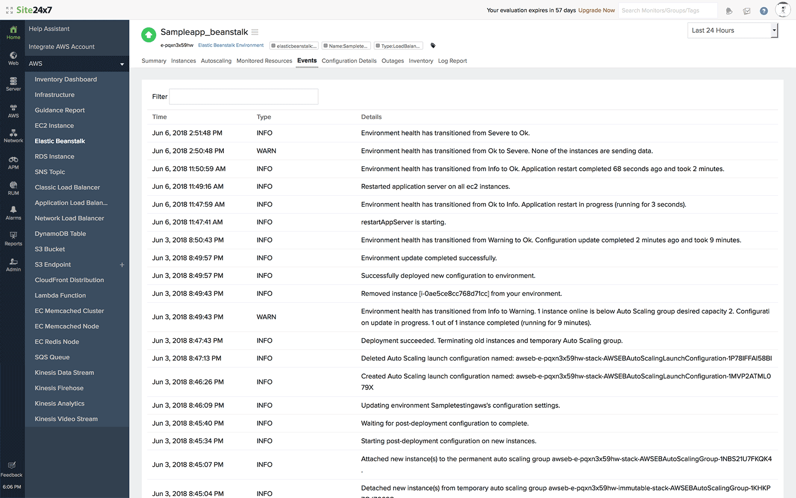Open the APM section icon
Viewport: 796px width, 498px height.
click(13, 162)
